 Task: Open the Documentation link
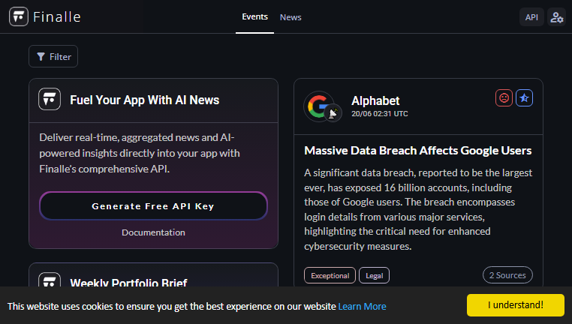click(x=154, y=232)
